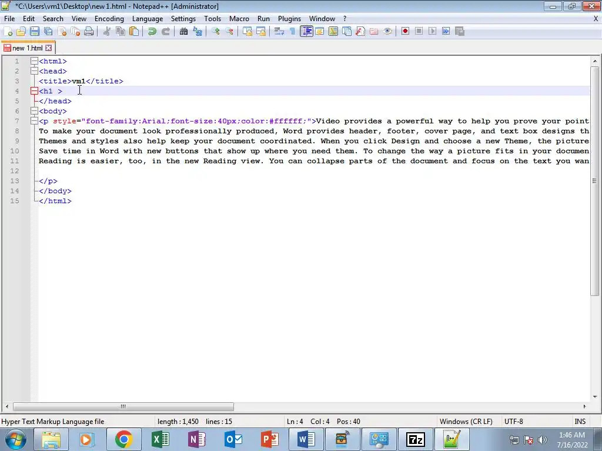Click the Close All toolbar icon
The image size is (602, 451).
[75, 32]
